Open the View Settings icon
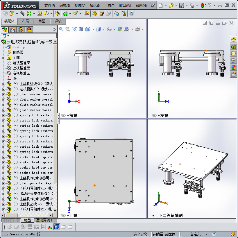 [137, 29]
